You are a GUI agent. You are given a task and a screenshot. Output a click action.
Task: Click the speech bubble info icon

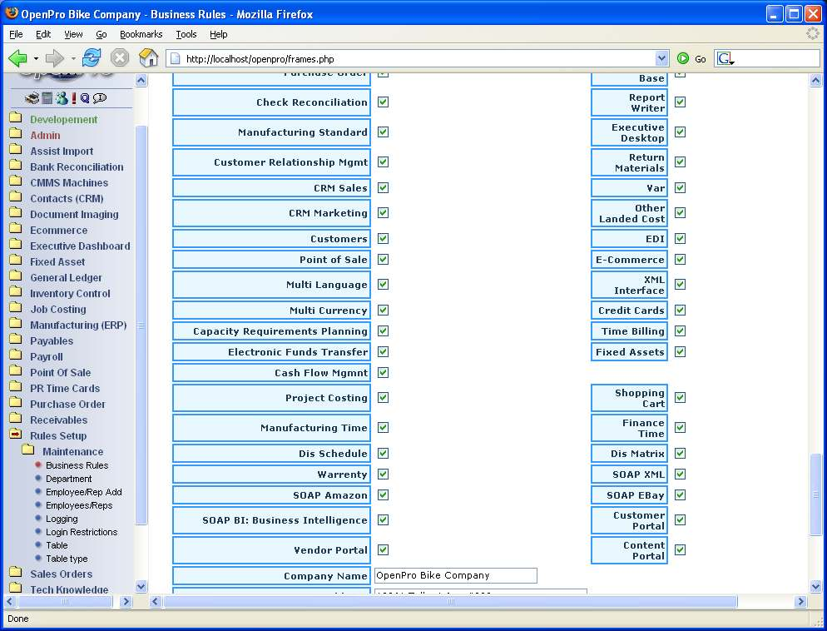pos(100,98)
